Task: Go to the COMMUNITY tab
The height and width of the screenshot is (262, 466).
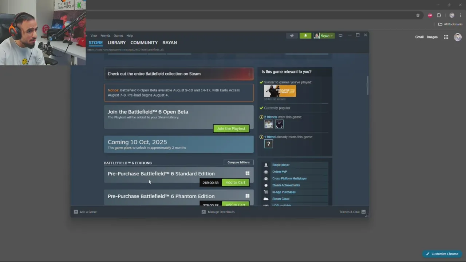Action: click(144, 43)
